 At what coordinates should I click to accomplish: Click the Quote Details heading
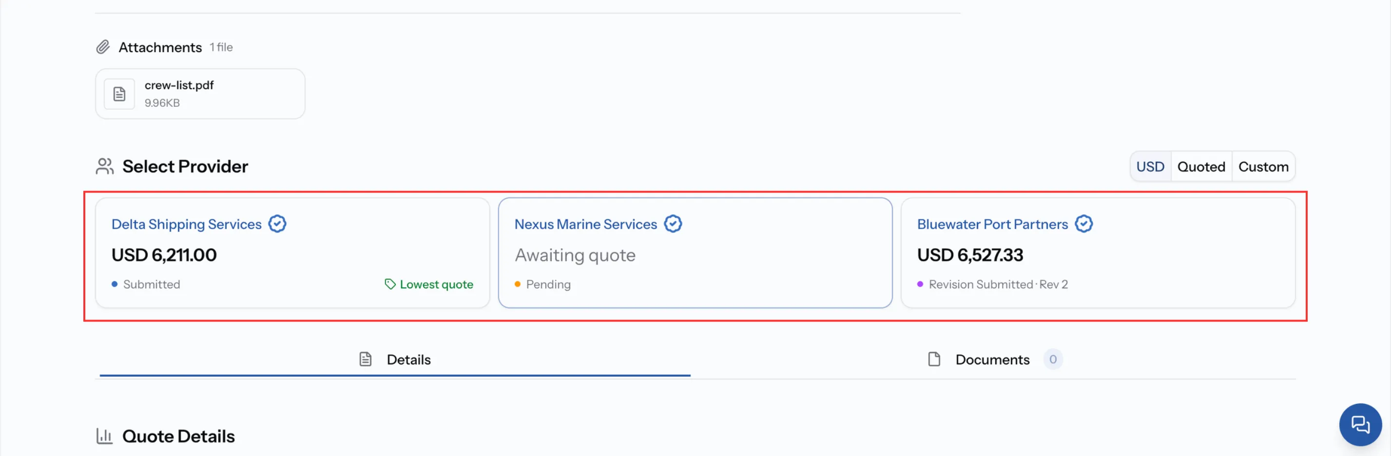coord(178,436)
